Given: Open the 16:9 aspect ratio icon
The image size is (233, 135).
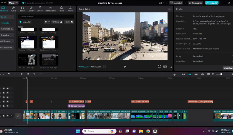Looking at the screenshot, I should [x=165, y=67].
